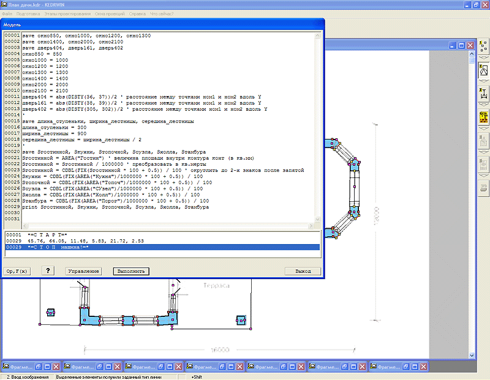This screenshot has width=490, height=380.
Task: Click the Модель dialog title bar
Action: [x=162, y=24]
